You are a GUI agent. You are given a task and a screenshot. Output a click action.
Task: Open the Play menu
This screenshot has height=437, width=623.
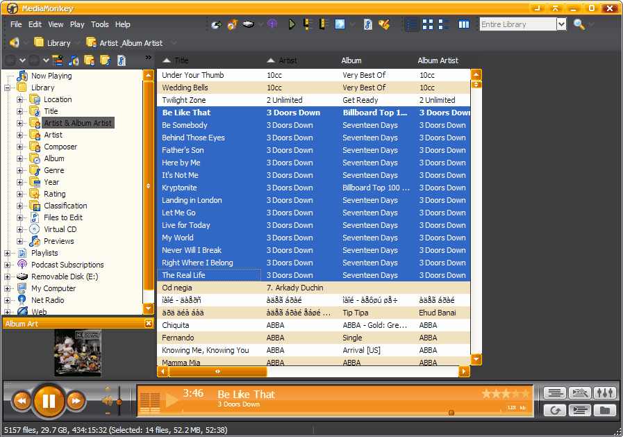click(77, 24)
